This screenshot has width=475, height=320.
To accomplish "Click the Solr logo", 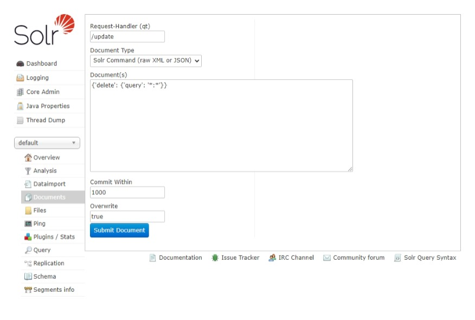I will pyautogui.click(x=44, y=30).
